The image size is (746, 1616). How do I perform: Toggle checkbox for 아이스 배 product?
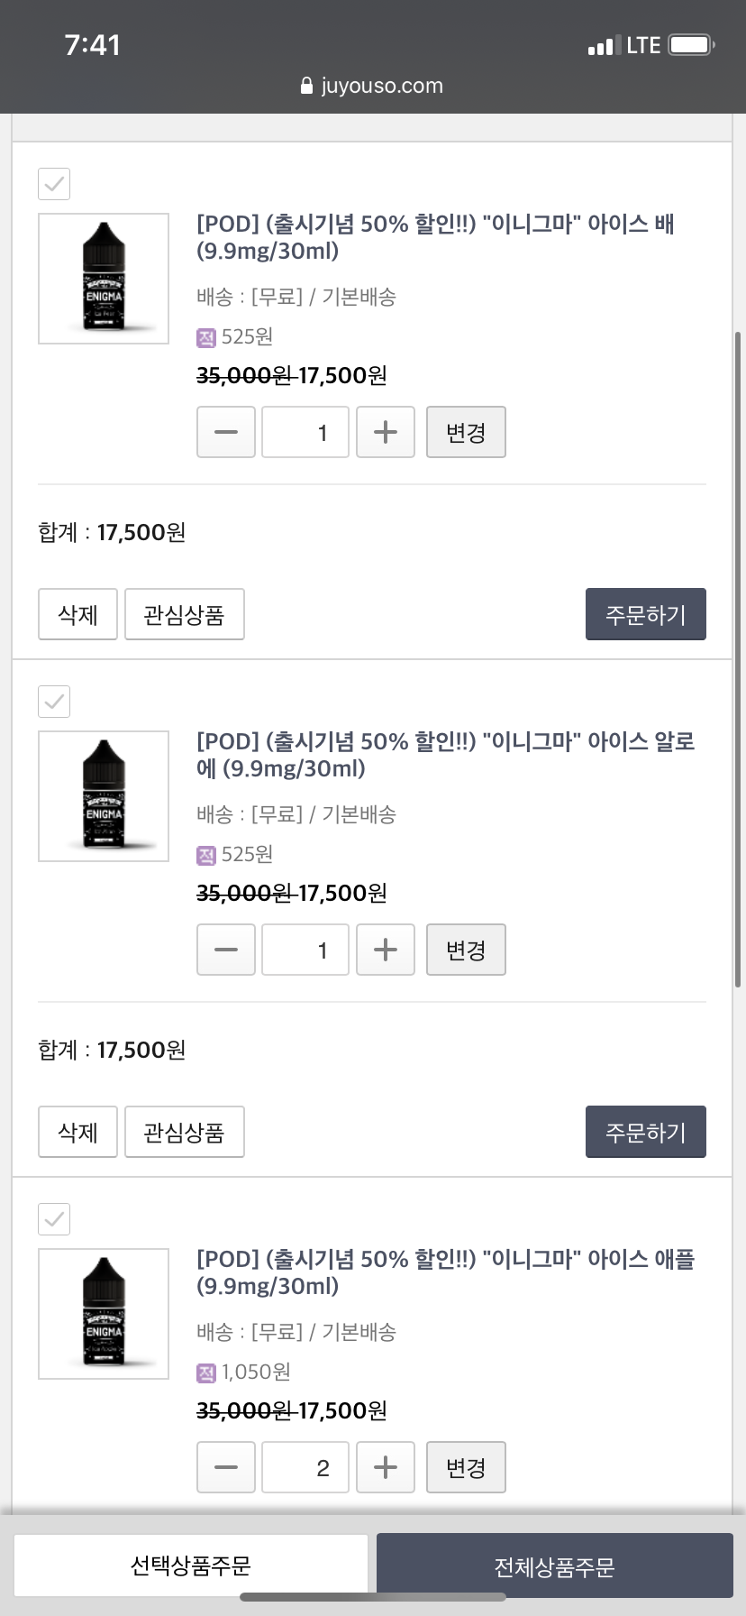coord(54,184)
